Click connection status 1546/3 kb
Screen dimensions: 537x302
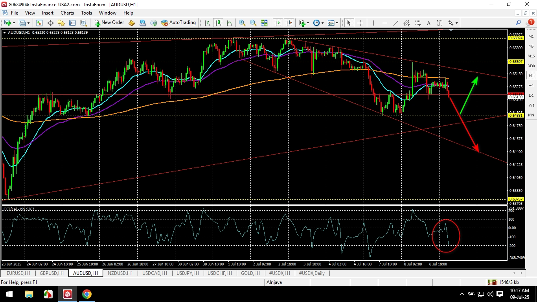click(x=503, y=282)
